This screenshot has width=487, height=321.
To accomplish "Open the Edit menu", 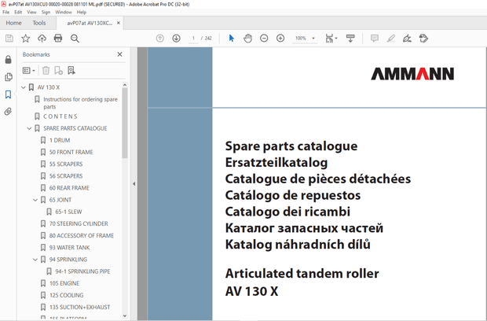I will click(18, 12).
